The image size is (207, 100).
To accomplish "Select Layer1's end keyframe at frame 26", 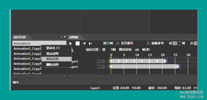I will click(178, 66).
